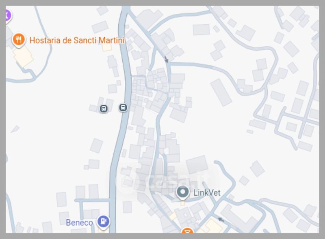
Task: Select the long diagonal building east of the village
Action: click(221, 92)
